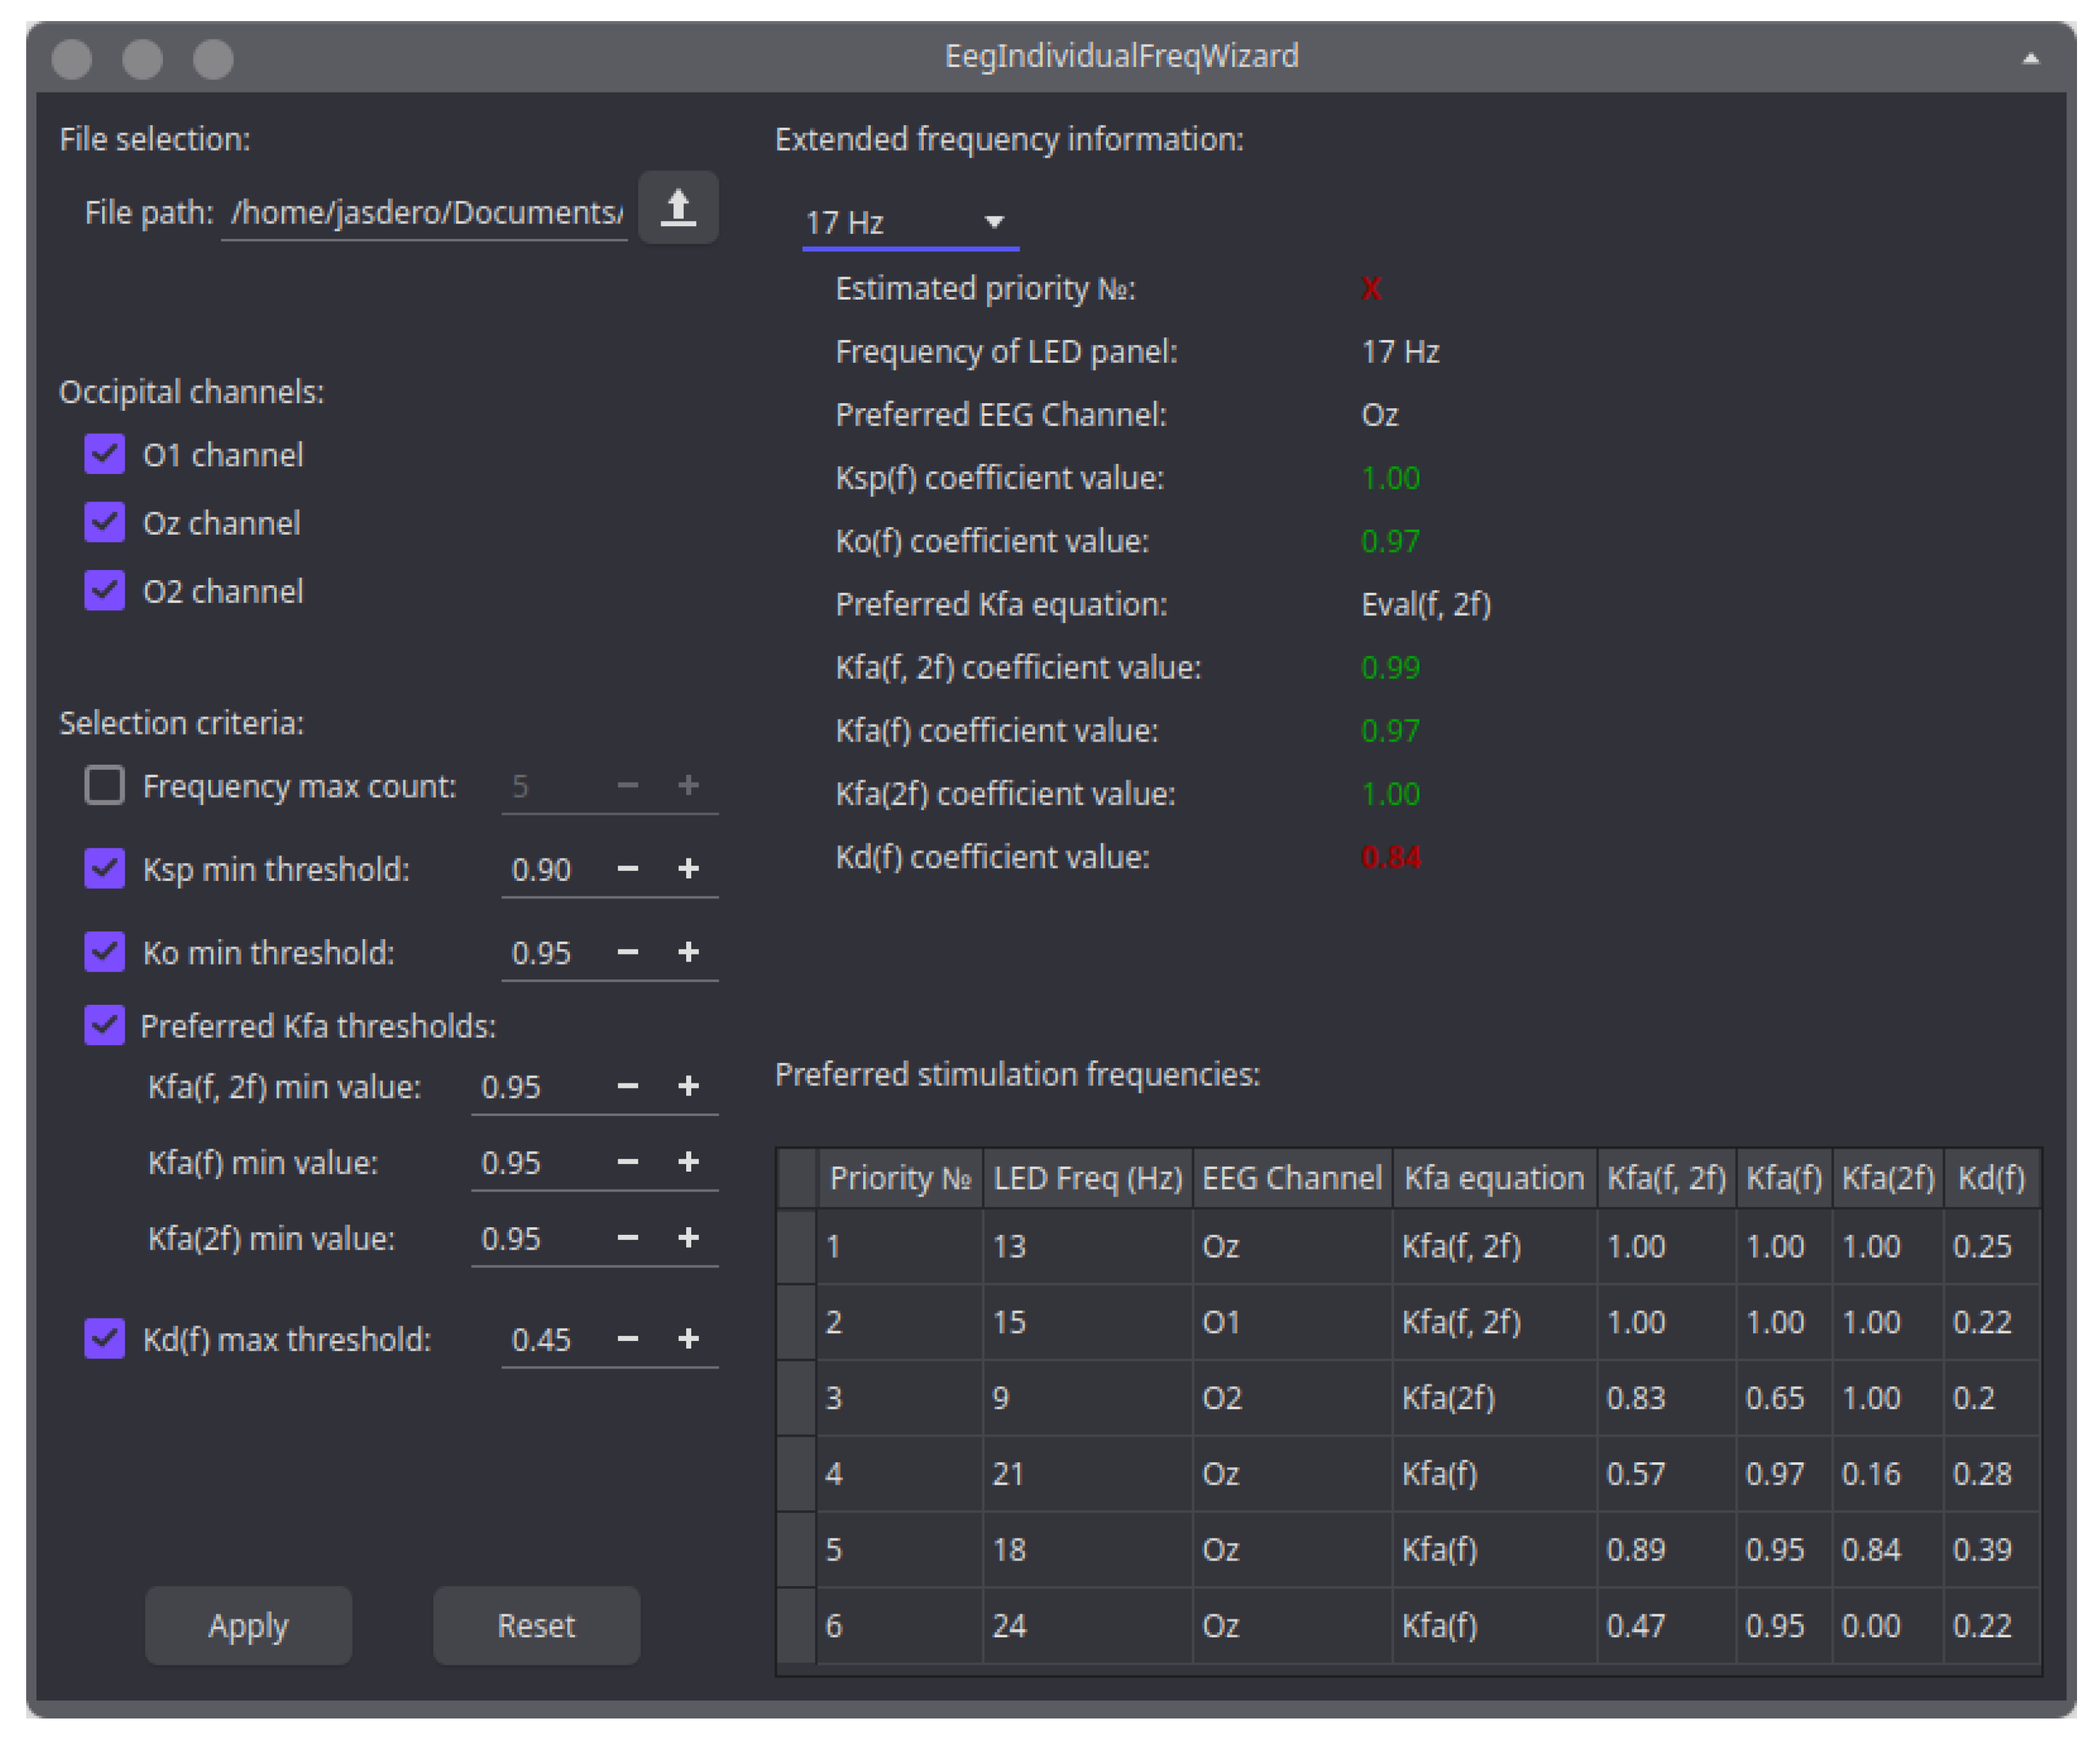Increase Ksp min threshold with plus
This screenshot has height=1737, width=2100.
pyautogui.click(x=688, y=868)
